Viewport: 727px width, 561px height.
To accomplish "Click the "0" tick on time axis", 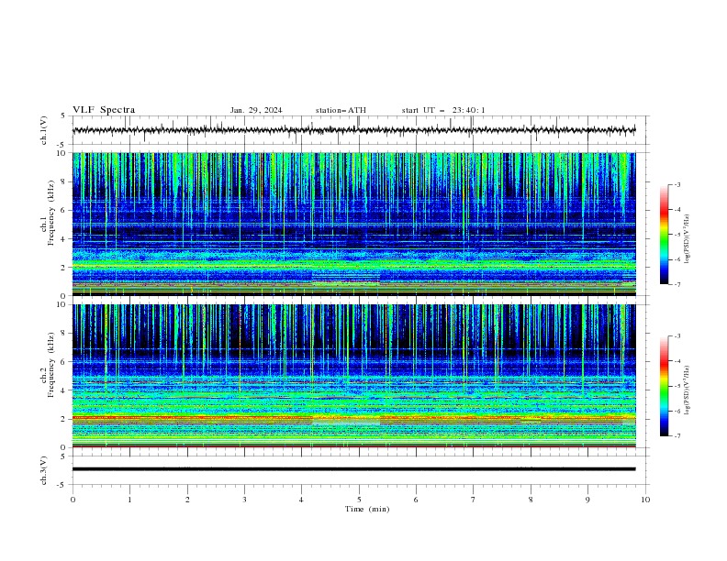I will (73, 500).
